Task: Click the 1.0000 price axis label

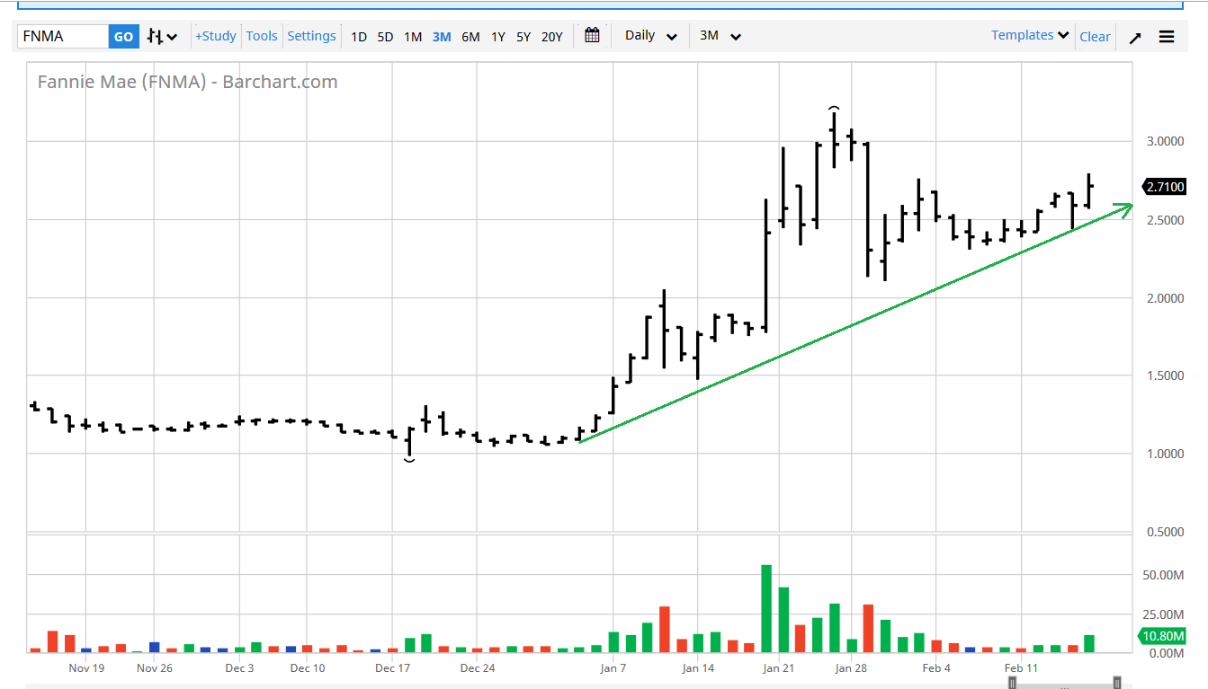Action: pos(1165,454)
